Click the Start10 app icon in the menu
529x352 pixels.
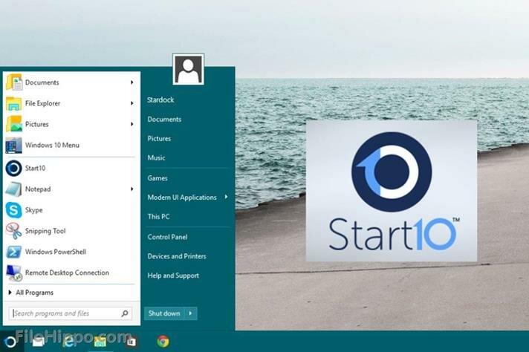(14, 168)
